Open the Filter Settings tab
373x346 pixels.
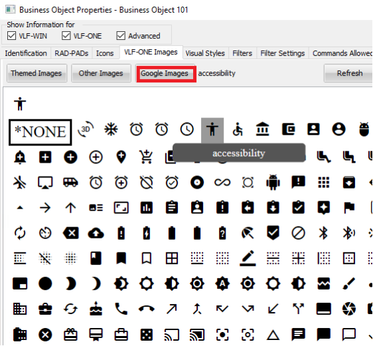tap(283, 53)
